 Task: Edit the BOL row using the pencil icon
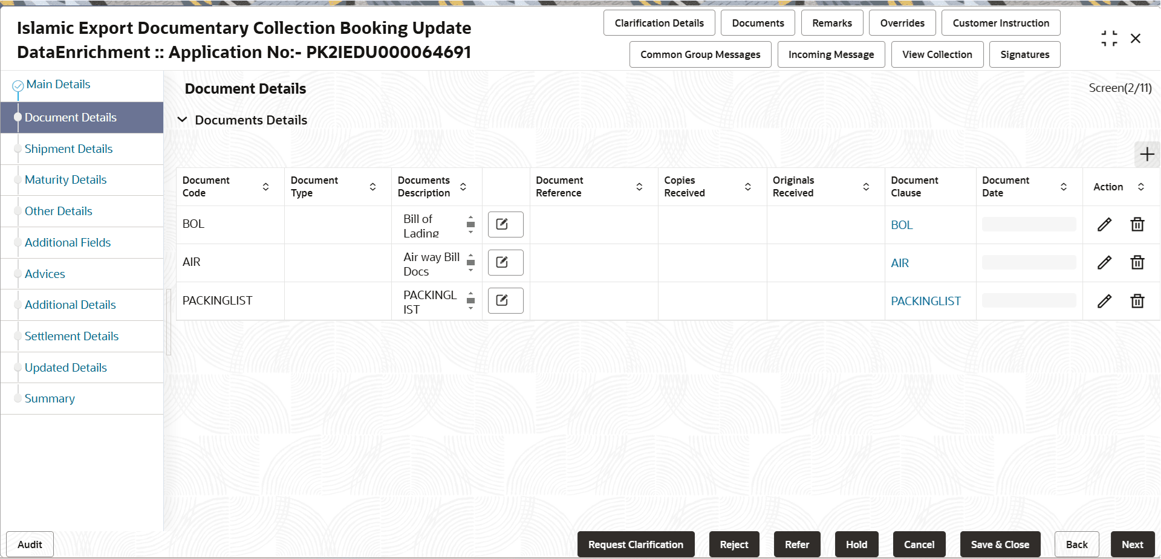coord(1105,224)
